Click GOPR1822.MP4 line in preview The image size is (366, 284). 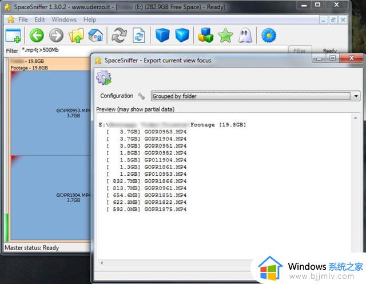tap(146, 202)
